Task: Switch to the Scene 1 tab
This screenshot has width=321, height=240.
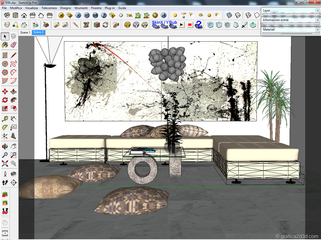Action: (25, 33)
